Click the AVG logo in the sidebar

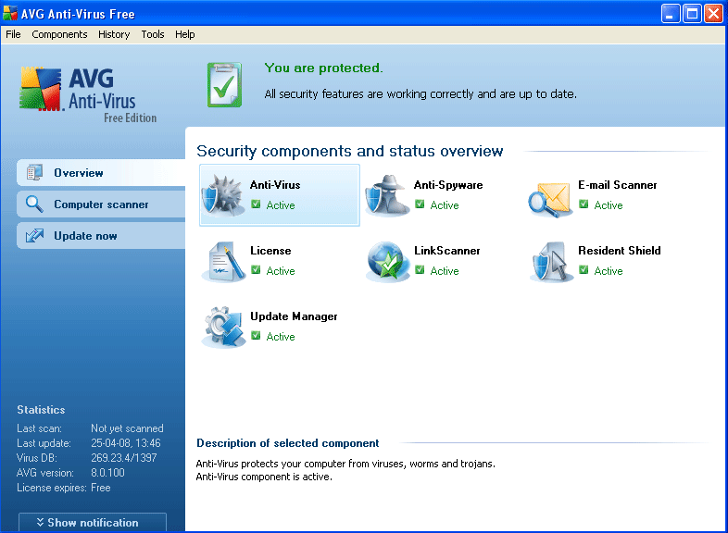89,93
